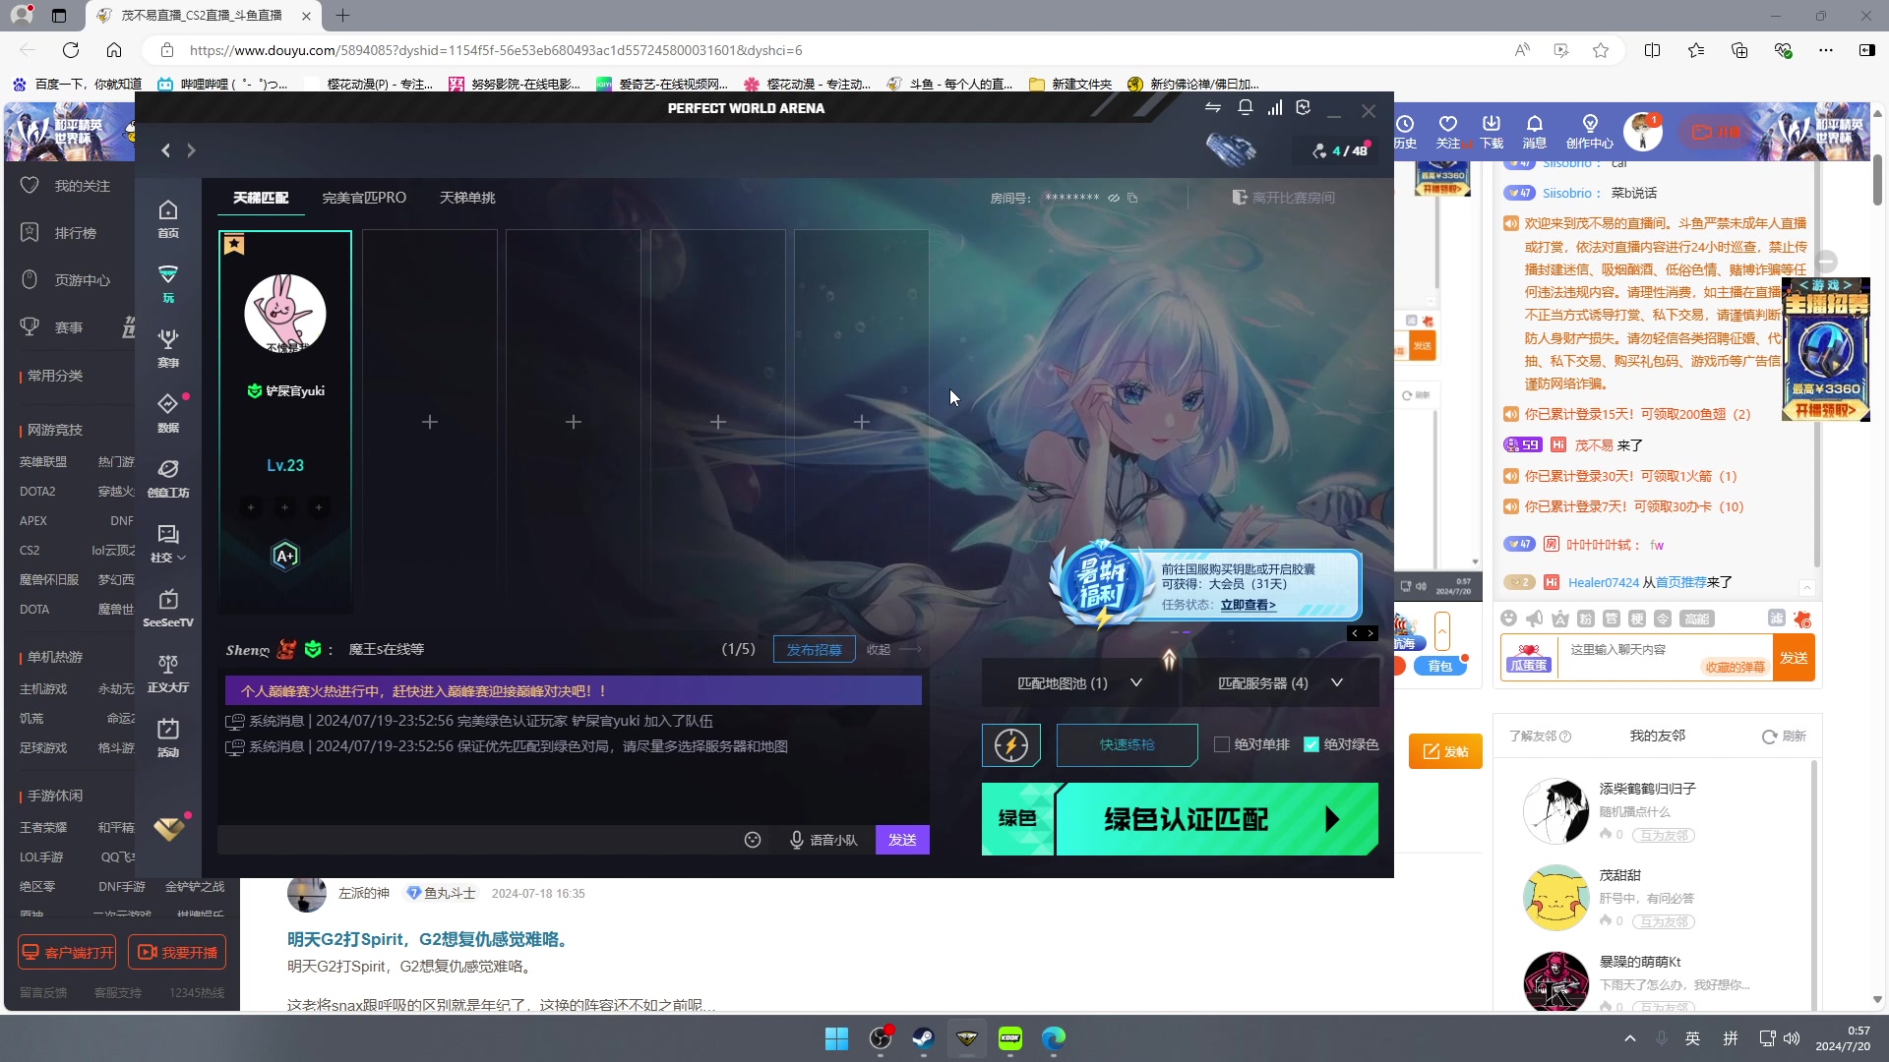Click 刷新 refresh in 友邻 panel
The height and width of the screenshot is (1062, 1889).
pos(1784,737)
